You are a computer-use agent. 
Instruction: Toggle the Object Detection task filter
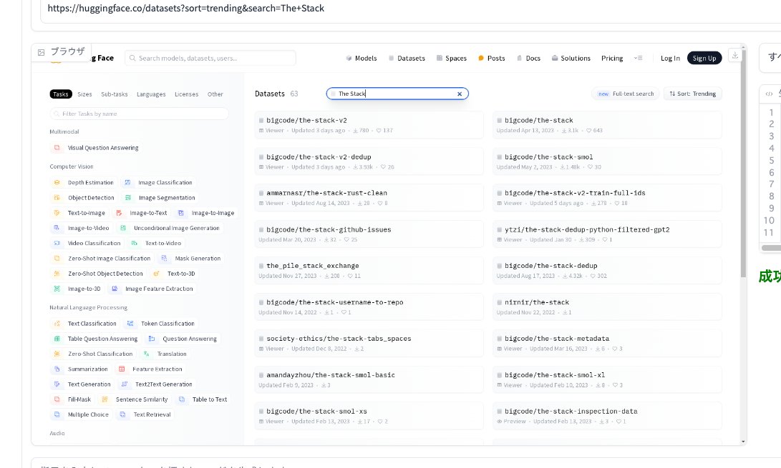[x=84, y=198]
